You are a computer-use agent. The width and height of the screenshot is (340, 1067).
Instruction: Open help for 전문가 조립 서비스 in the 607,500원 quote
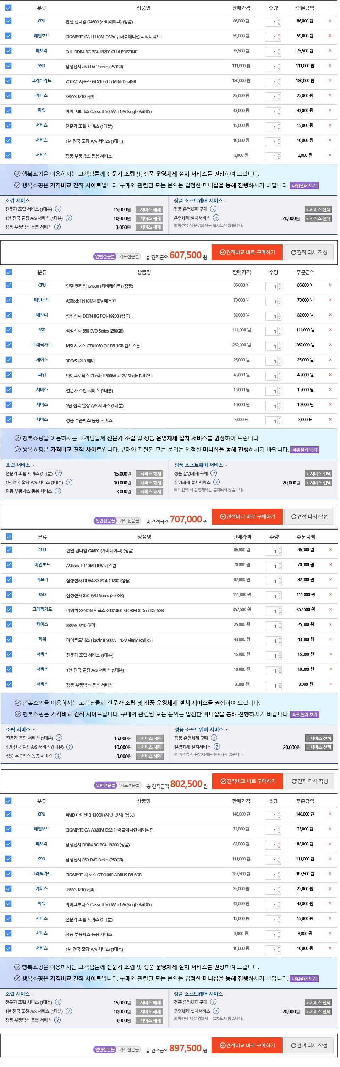58,209
